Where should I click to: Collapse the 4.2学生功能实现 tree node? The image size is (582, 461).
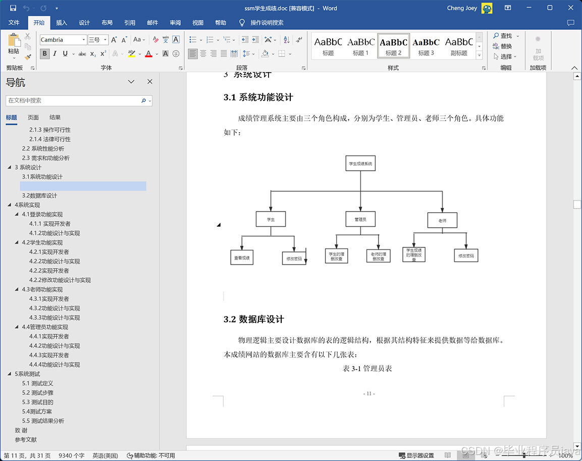[17, 242]
